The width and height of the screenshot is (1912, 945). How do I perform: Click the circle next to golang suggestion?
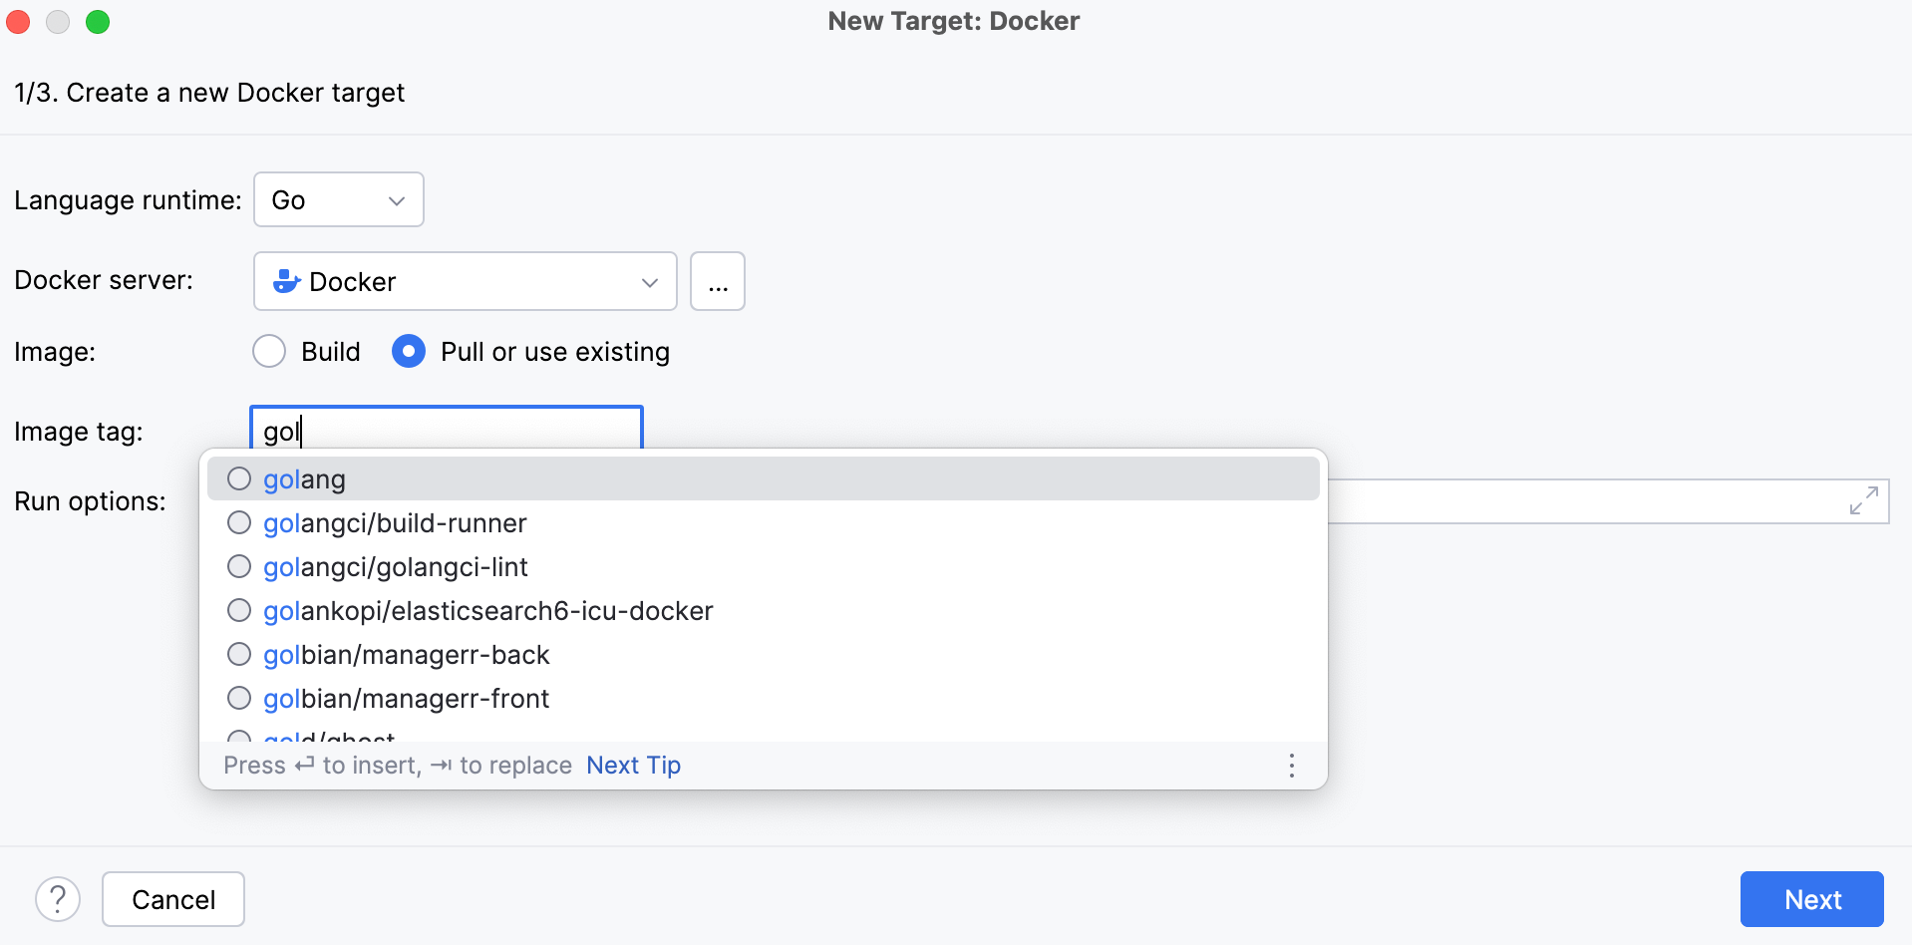(x=238, y=478)
